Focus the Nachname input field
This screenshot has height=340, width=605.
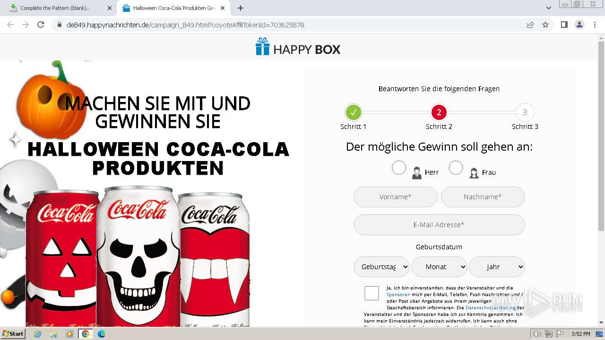pyautogui.click(x=483, y=197)
